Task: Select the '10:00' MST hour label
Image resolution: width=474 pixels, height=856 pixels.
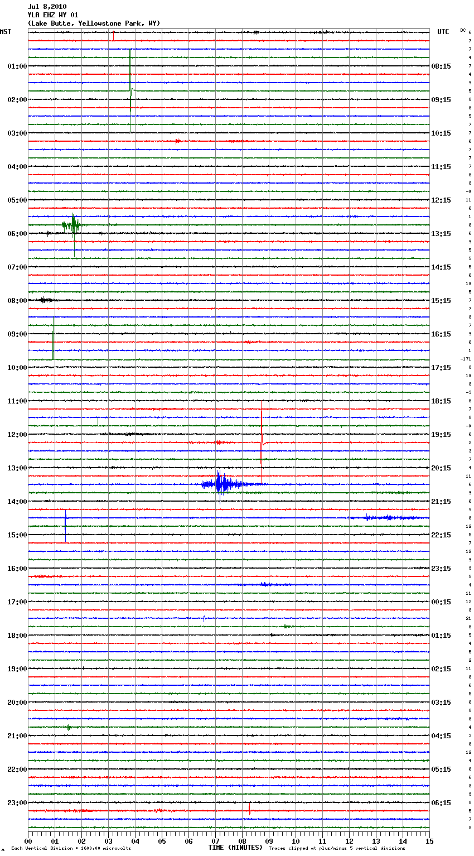Action: click(17, 368)
